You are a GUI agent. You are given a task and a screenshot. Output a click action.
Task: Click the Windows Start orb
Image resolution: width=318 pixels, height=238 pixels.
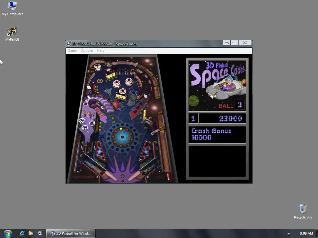pos(8,234)
